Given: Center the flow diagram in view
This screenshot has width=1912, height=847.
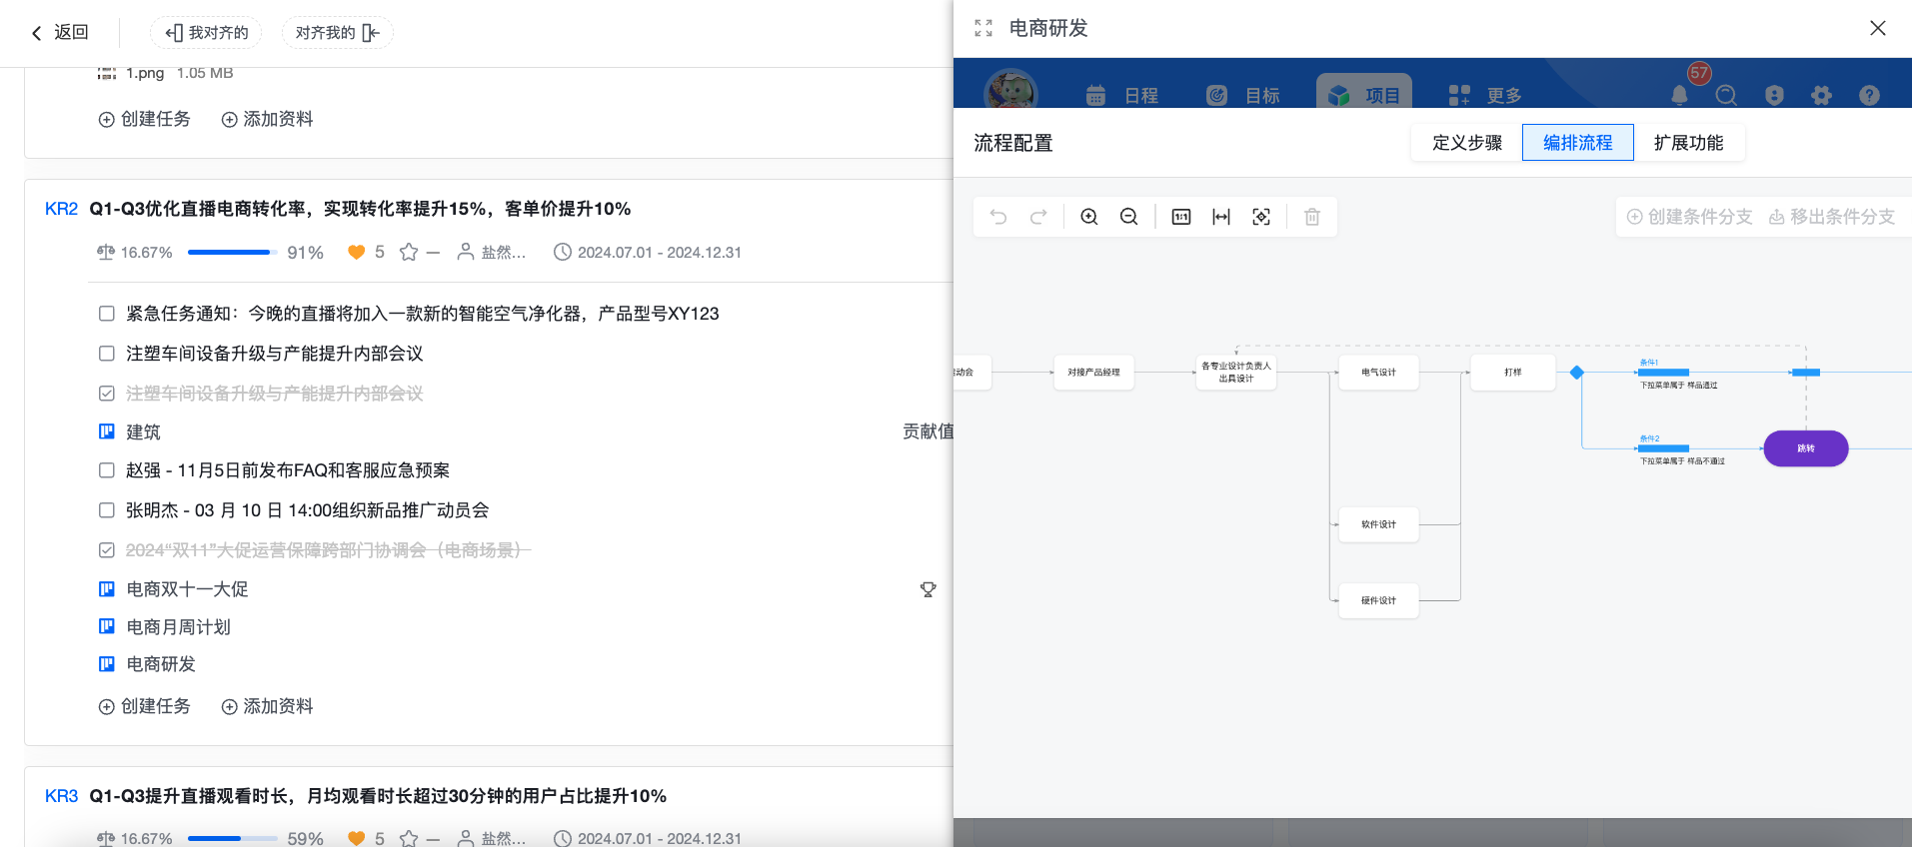Looking at the screenshot, I should pyautogui.click(x=1261, y=217).
